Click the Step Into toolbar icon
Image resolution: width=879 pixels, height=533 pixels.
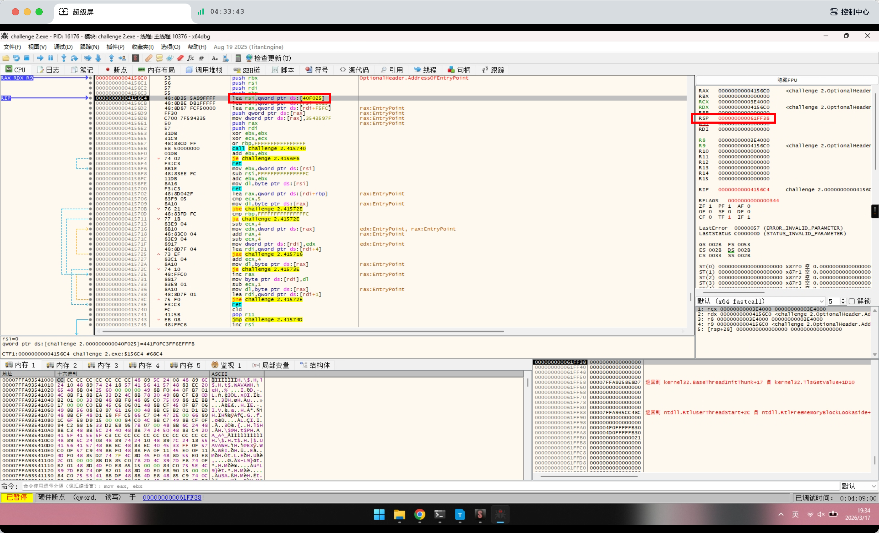[x=64, y=58]
